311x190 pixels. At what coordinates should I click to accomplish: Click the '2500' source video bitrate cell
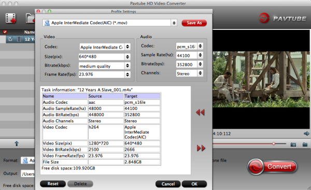(106, 150)
